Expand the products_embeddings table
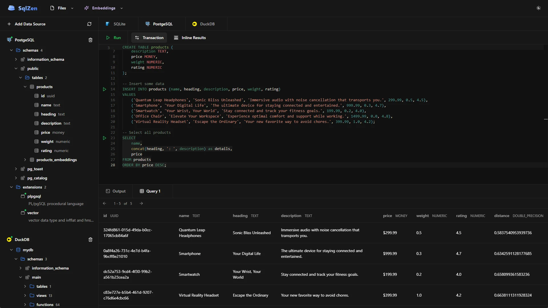Image resolution: width=548 pixels, height=308 pixels. (x=25, y=160)
